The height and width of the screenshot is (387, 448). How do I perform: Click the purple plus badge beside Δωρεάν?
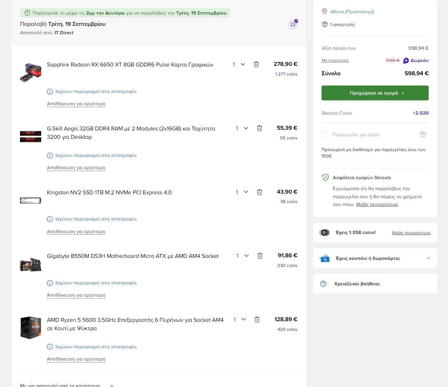406,61
